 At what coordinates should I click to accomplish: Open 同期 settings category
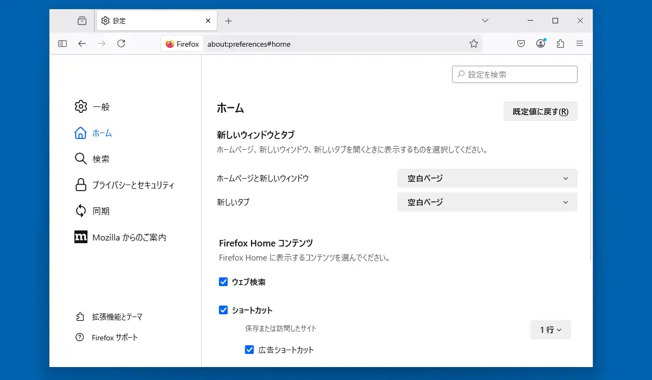coord(92,211)
